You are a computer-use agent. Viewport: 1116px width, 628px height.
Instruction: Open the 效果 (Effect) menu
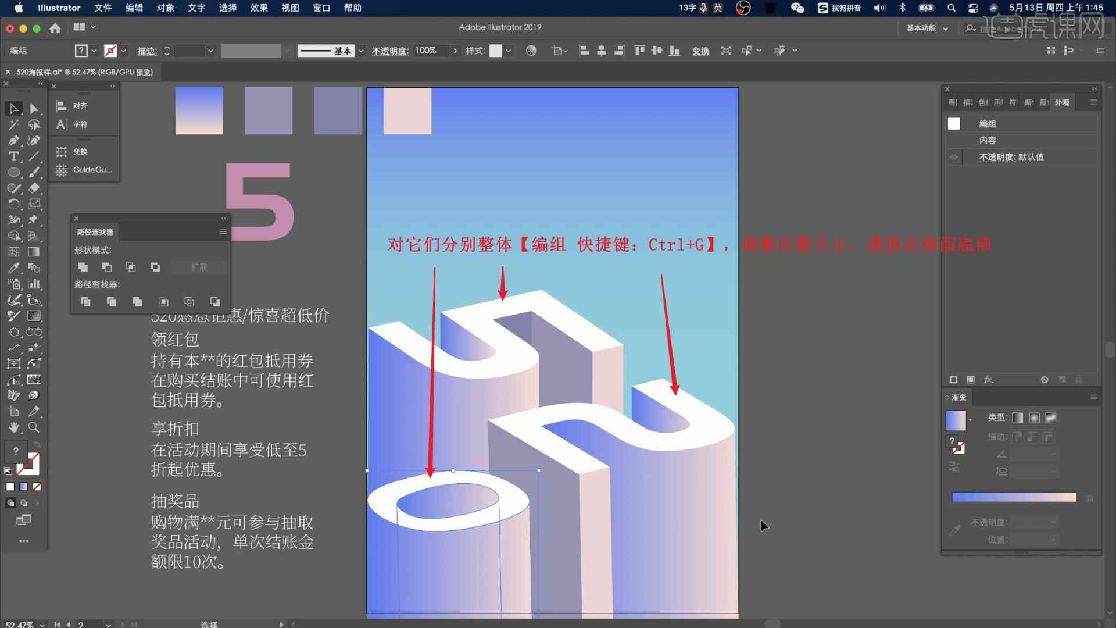[260, 8]
